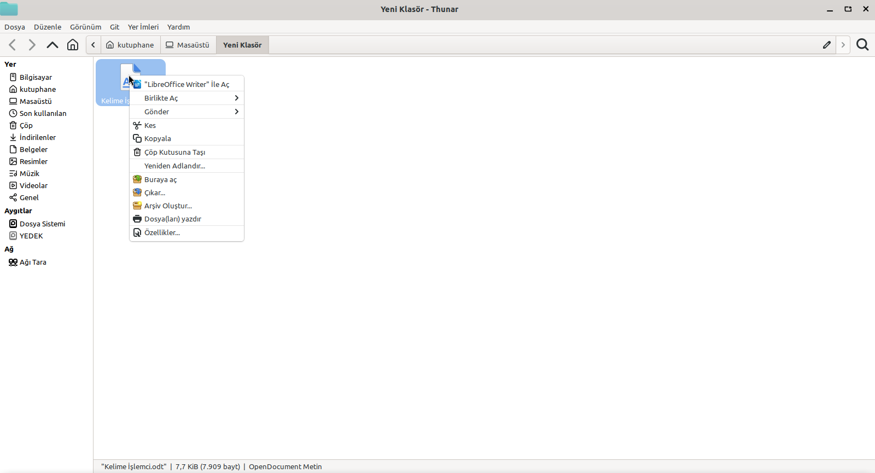Click the pencil edit path icon
This screenshot has height=473, width=875.
point(827,45)
